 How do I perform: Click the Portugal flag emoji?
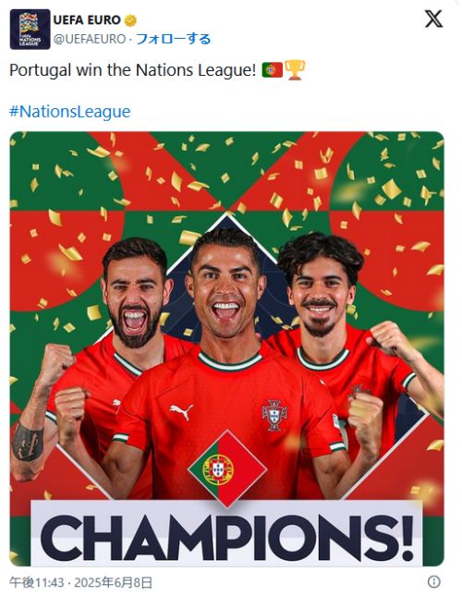(272, 70)
